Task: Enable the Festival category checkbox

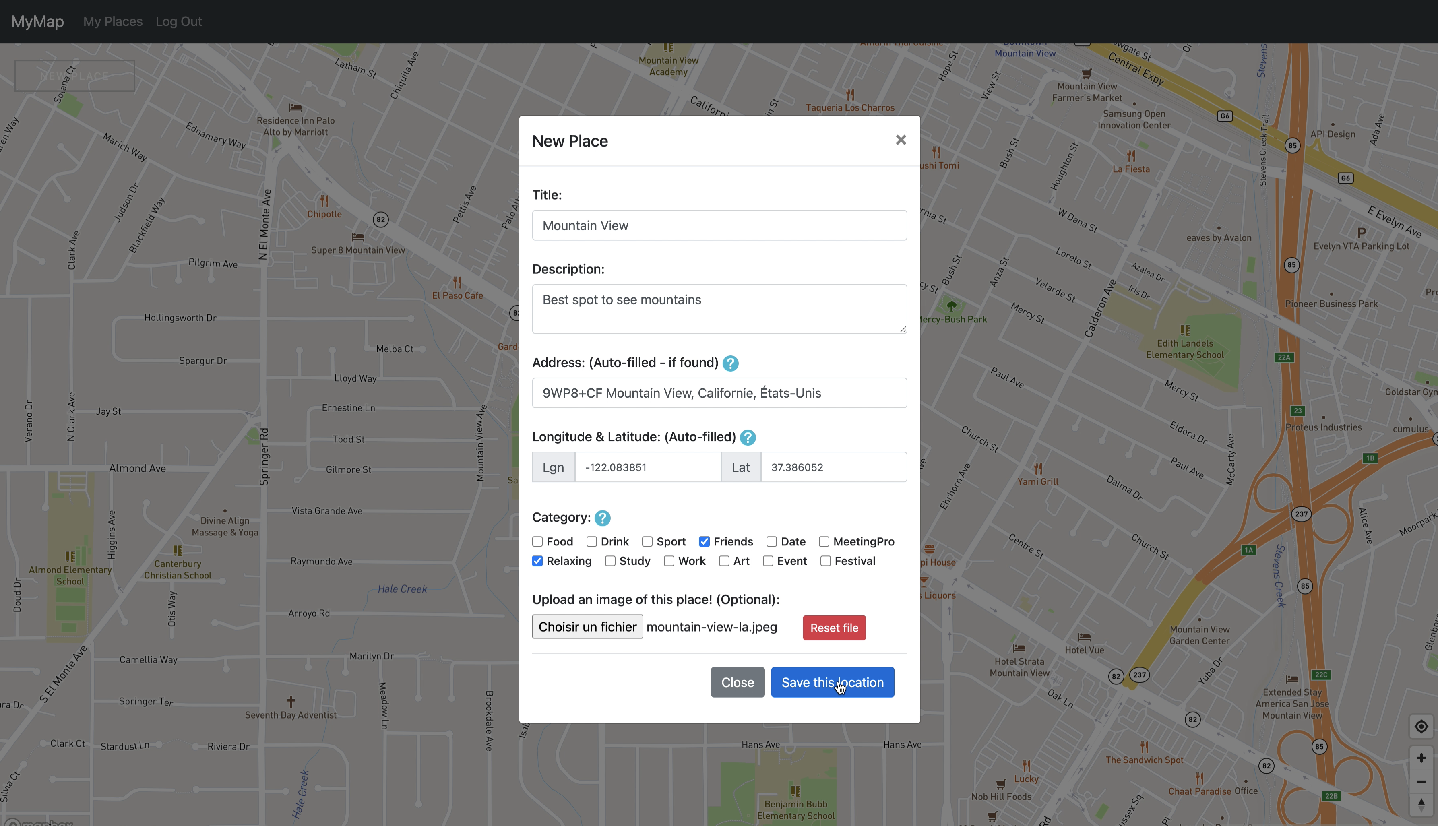Action: tap(825, 561)
